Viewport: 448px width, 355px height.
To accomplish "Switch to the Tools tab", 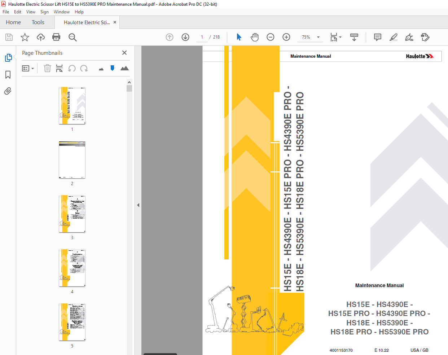I will coord(38,22).
